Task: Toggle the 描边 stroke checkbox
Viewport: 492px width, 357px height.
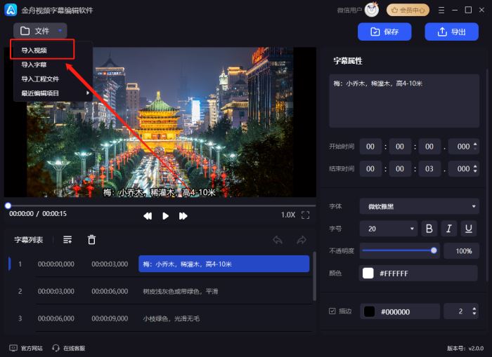Action: tap(332, 311)
